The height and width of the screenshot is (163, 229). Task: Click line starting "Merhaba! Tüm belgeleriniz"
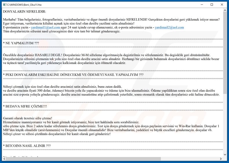click(x=111, y=19)
